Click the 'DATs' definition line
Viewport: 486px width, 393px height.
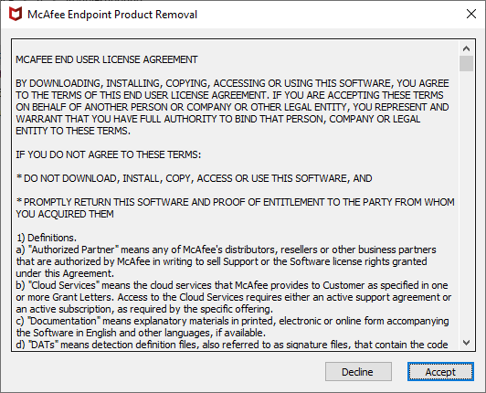[231, 345]
